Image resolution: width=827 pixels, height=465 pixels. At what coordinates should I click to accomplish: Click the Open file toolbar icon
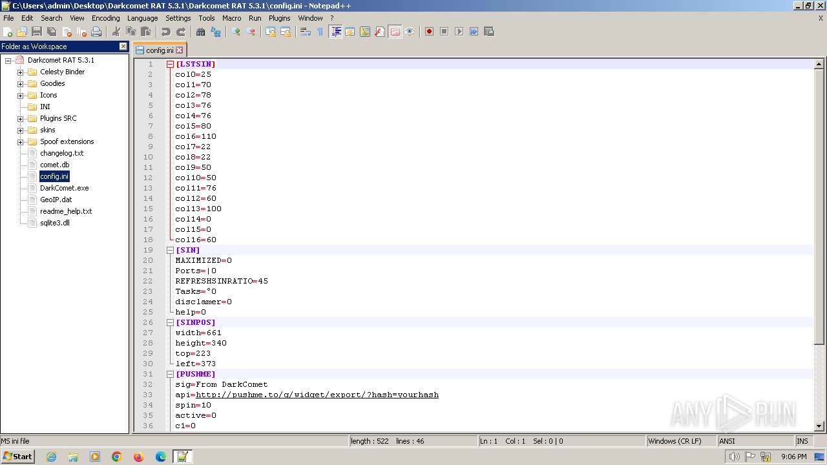pos(22,32)
